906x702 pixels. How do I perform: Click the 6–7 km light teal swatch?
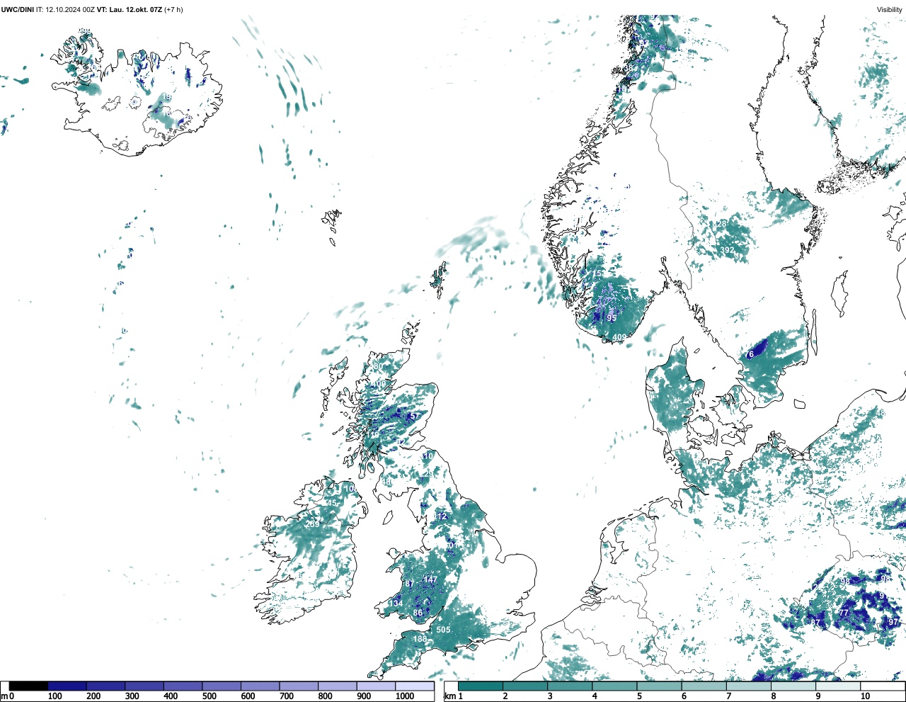click(x=704, y=686)
